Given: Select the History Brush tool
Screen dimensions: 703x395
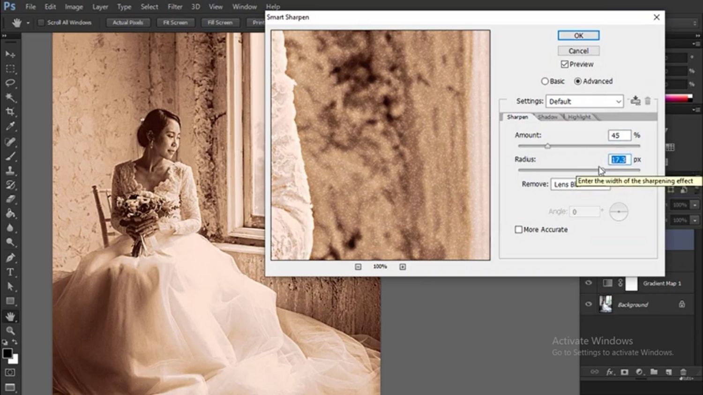Looking at the screenshot, I should (10, 185).
